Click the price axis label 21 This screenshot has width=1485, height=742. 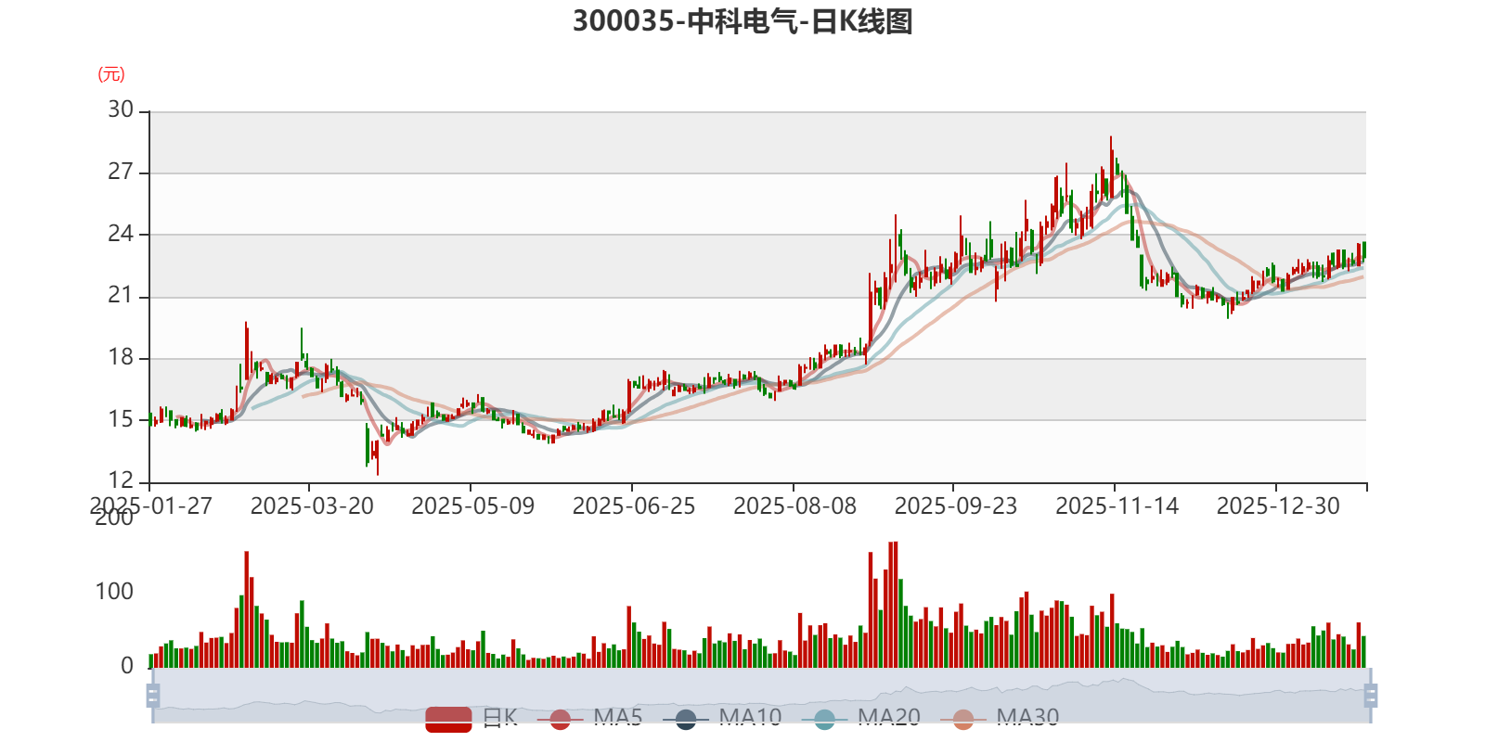point(121,295)
